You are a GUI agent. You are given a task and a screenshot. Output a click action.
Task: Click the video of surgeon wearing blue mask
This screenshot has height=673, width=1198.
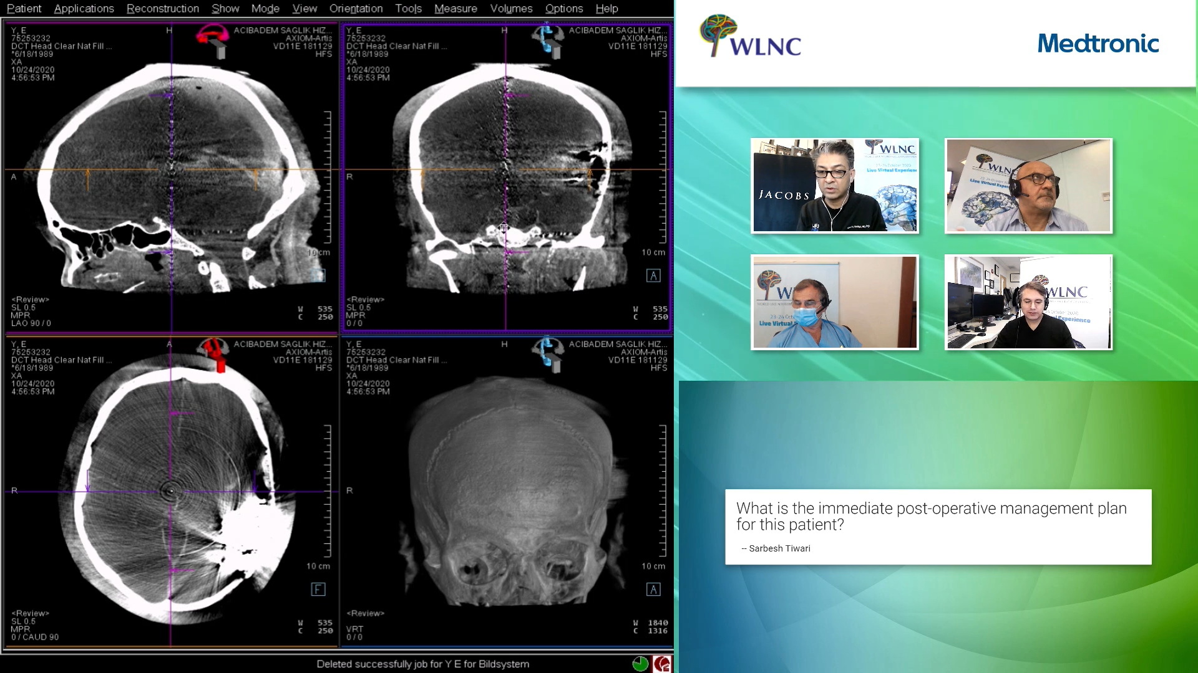835,302
